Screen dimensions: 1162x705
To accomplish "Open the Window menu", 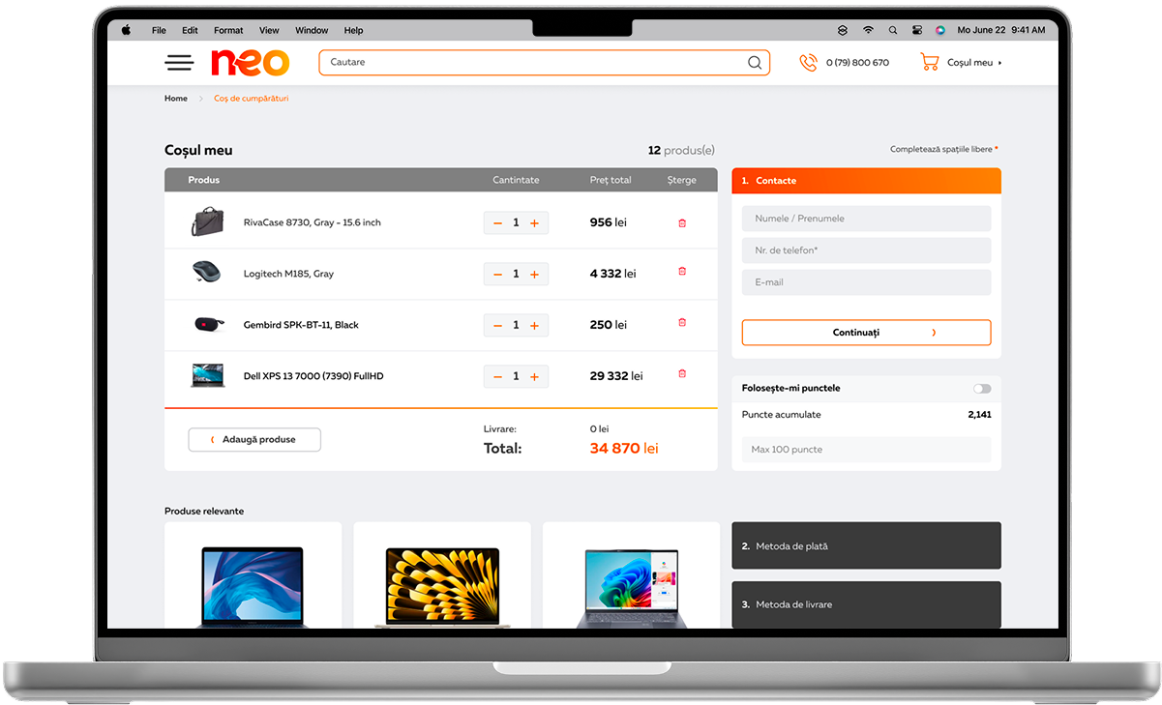I will (x=312, y=30).
